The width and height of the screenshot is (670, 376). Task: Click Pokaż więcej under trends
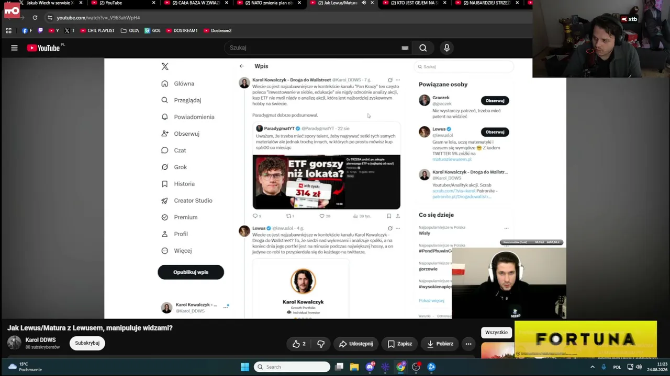[431, 301]
